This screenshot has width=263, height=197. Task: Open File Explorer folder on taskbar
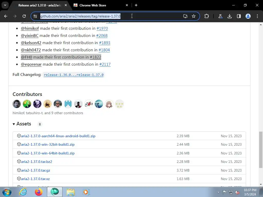(71, 192)
